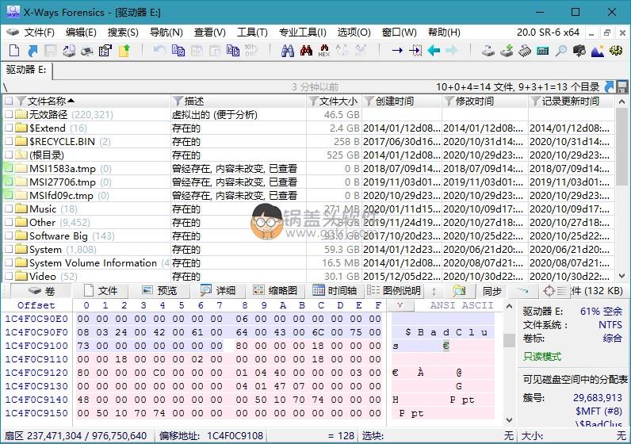Open General Options gear icon

616,51
